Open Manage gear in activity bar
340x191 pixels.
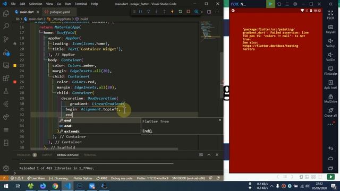[6, 168]
